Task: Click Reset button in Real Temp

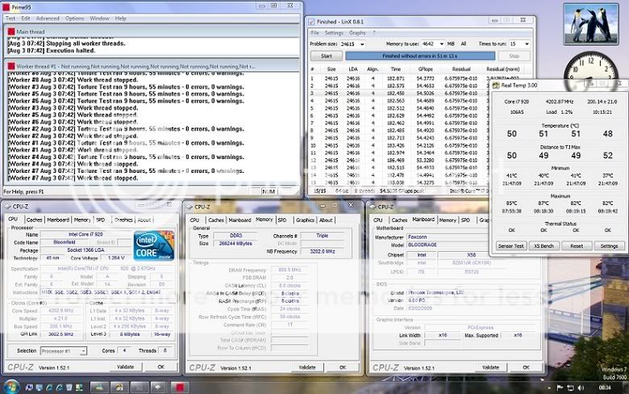Action: (577, 245)
